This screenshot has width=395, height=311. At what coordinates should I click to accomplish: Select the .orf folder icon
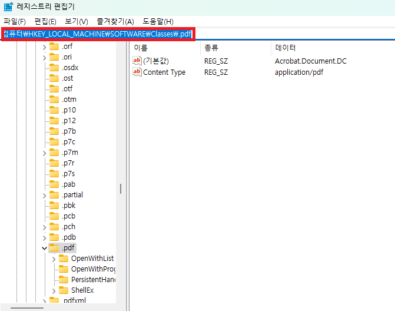pos(54,47)
